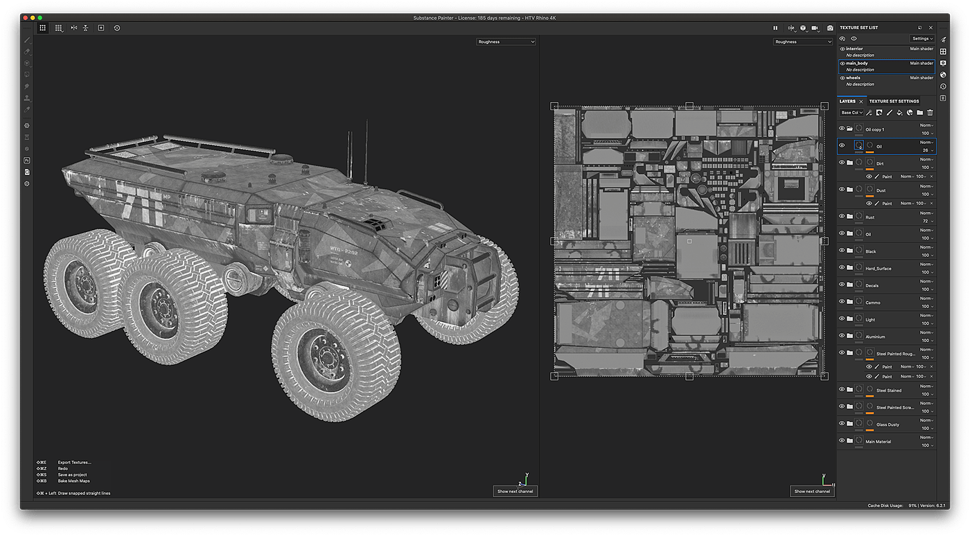Add a new folder in Layers toolbar

[919, 112]
